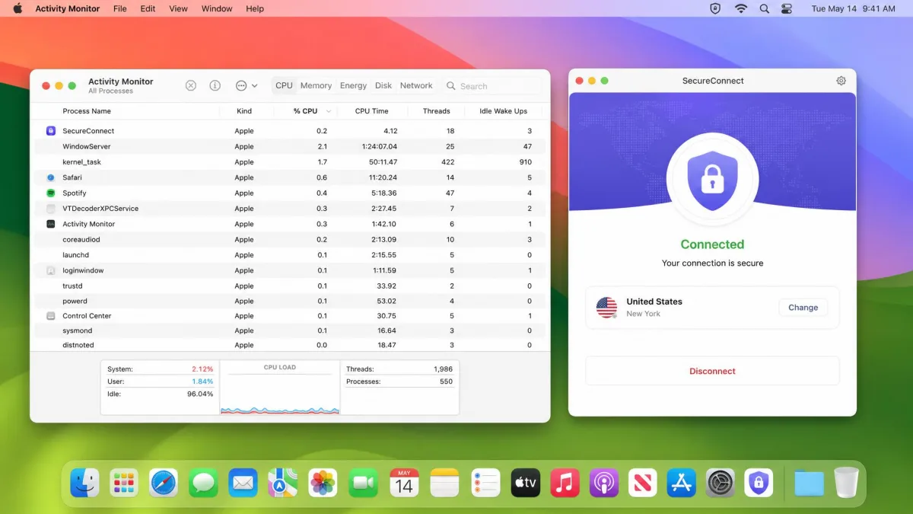Open Messages from the Dock
This screenshot has height=514, width=913.
click(203, 483)
